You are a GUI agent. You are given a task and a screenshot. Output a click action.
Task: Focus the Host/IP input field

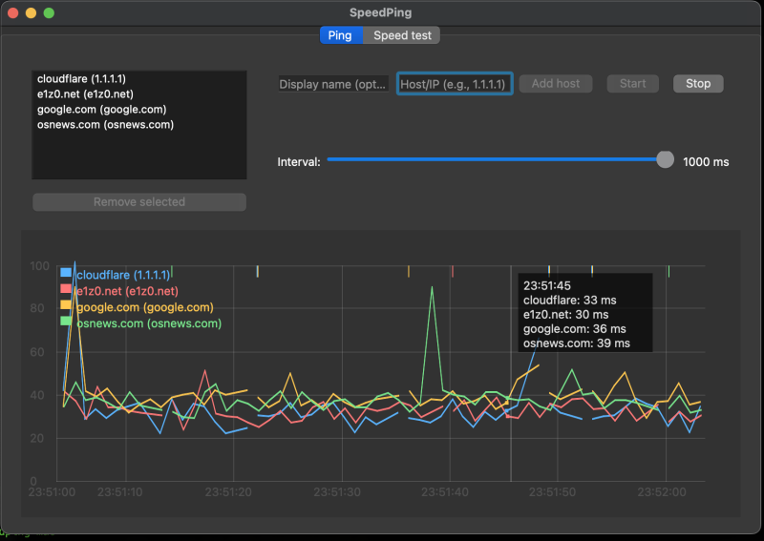click(x=455, y=84)
